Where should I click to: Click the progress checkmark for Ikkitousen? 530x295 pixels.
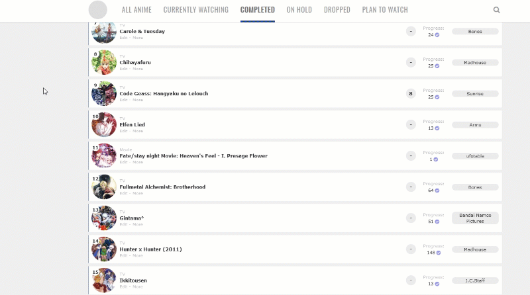[x=438, y=284]
